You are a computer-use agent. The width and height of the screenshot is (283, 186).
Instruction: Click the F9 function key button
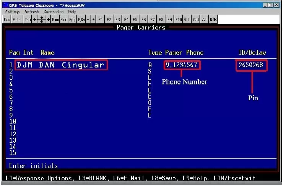click(170, 19)
